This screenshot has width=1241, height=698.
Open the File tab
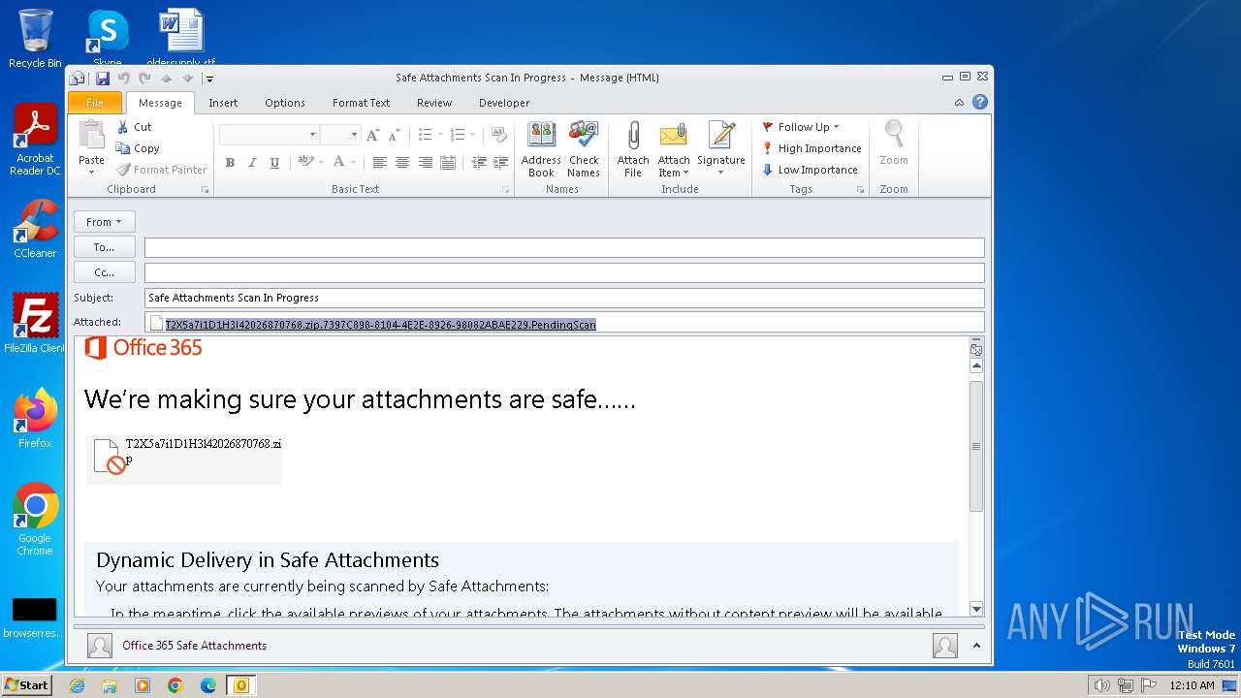[x=95, y=103]
